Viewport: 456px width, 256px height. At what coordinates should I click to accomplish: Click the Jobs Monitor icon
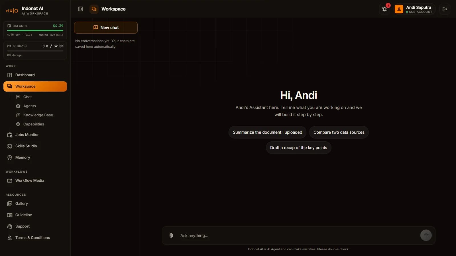10,135
